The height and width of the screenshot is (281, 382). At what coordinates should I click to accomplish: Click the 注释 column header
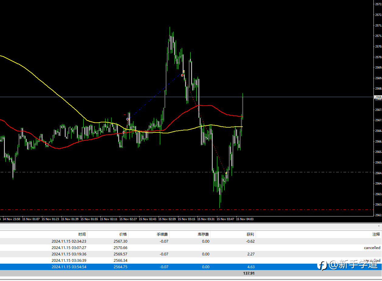(x=376, y=234)
